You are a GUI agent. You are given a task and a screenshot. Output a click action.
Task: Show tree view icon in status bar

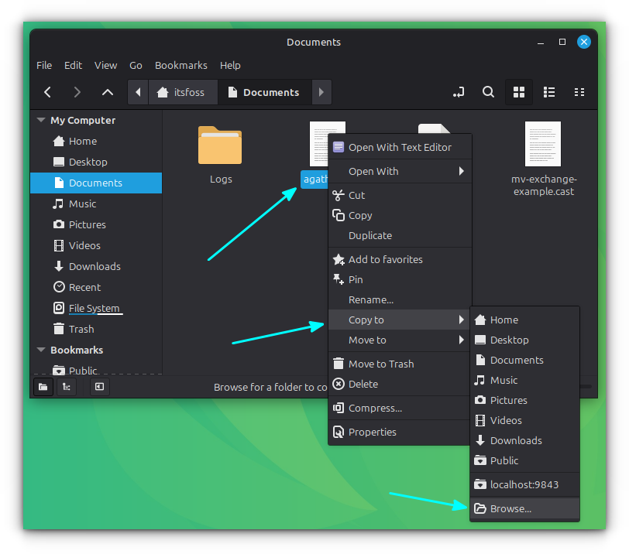[x=67, y=387]
